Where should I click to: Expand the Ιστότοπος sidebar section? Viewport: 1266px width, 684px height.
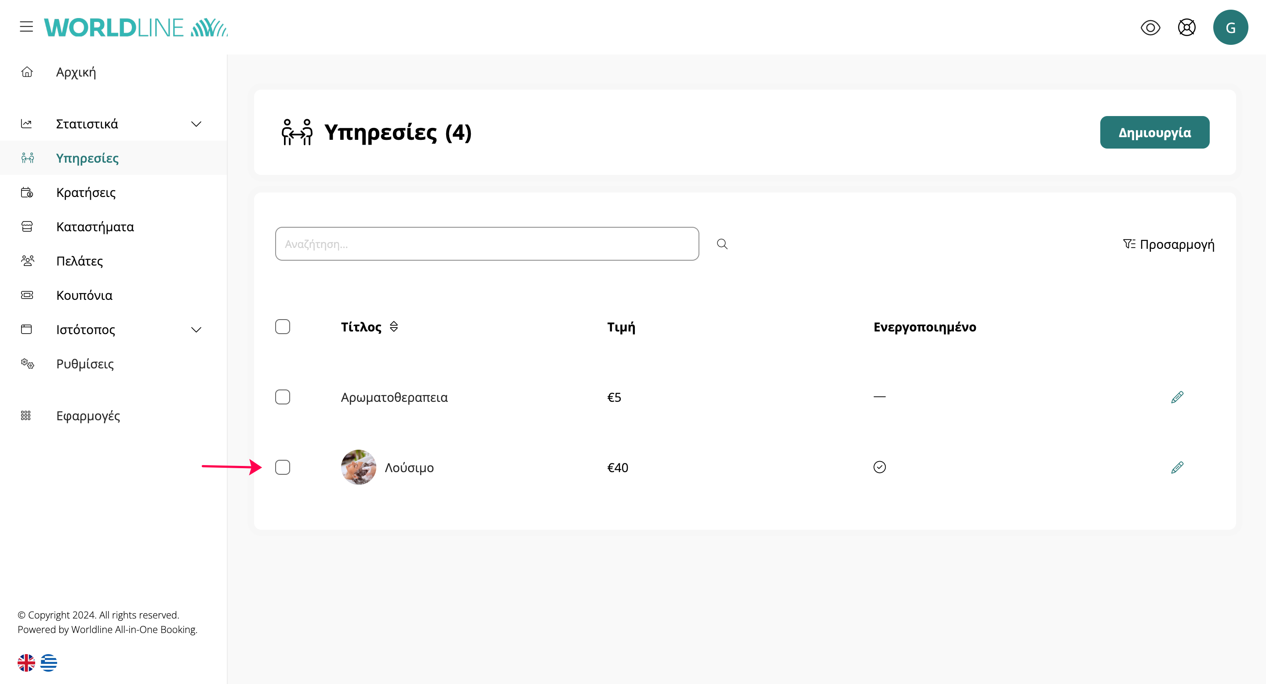(196, 330)
